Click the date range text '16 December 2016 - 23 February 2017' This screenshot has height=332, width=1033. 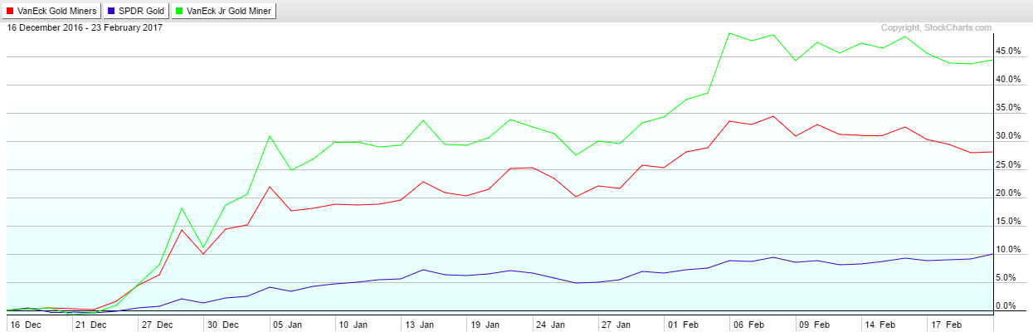pos(85,28)
